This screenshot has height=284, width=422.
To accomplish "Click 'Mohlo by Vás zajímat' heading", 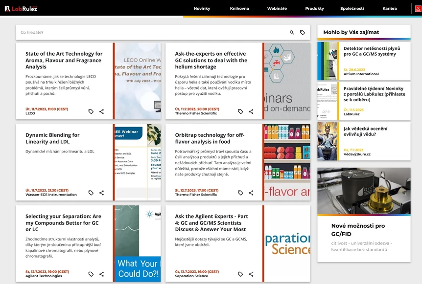I will pos(351,32).
